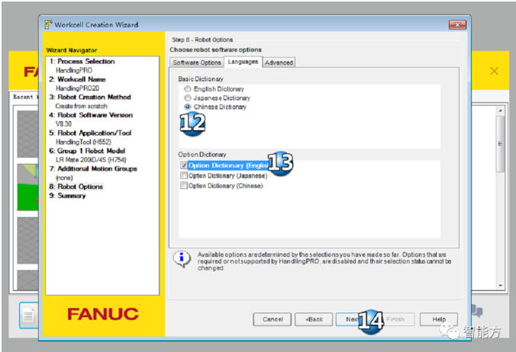Close the Workcell Creation Wizard window

tap(457, 24)
